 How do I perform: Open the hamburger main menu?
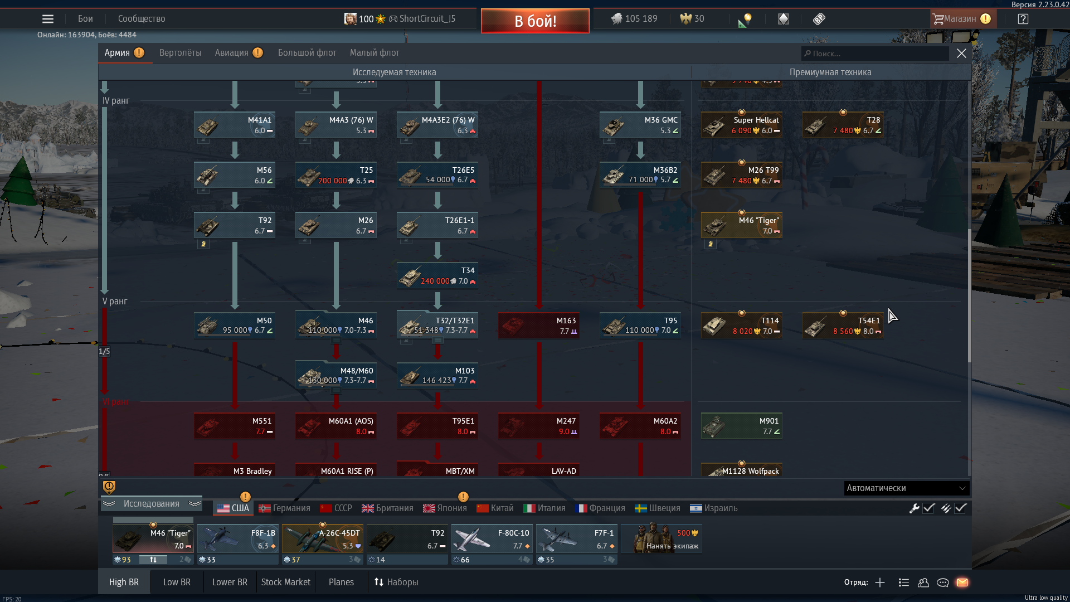pos(48,19)
